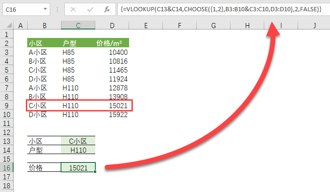Image resolution: width=330 pixels, height=192 pixels.
Task: Click the 户型 label in row 14
Action: [44, 150]
